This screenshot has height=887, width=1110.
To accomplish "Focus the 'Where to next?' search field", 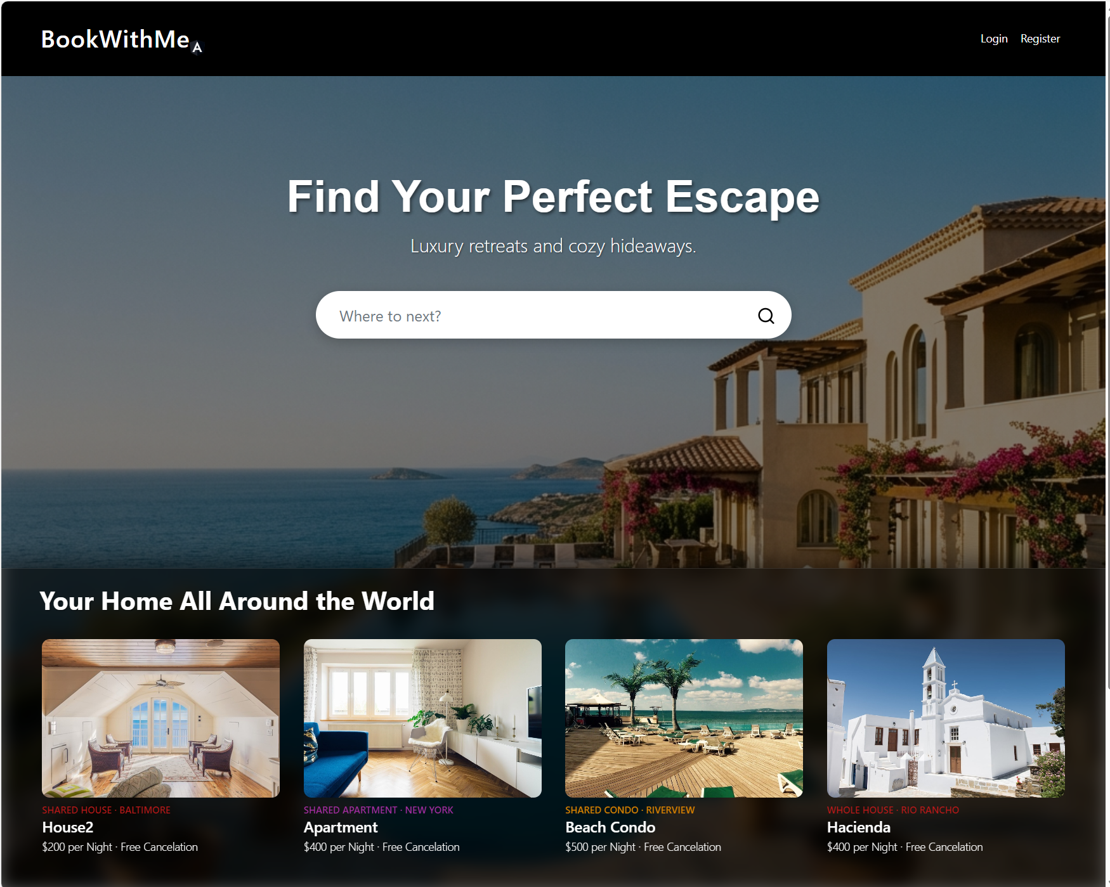I will (x=553, y=315).
